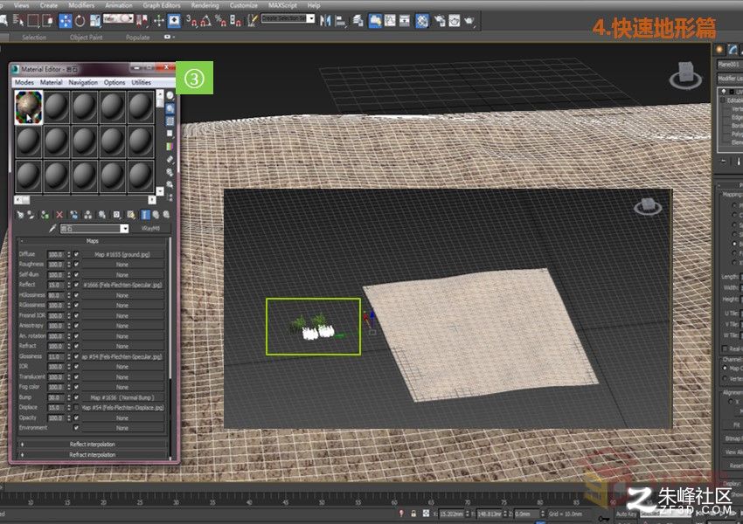Click the Mirror tool icon
Image resolution: width=743 pixels, height=524 pixels.
[325, 20]
